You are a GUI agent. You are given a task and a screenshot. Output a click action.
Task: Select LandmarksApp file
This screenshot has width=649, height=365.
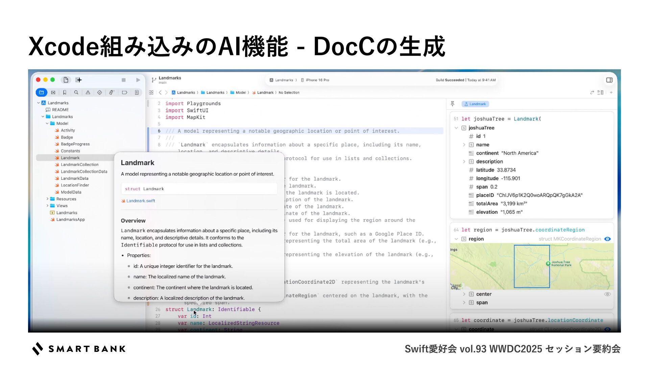(68, 219)
